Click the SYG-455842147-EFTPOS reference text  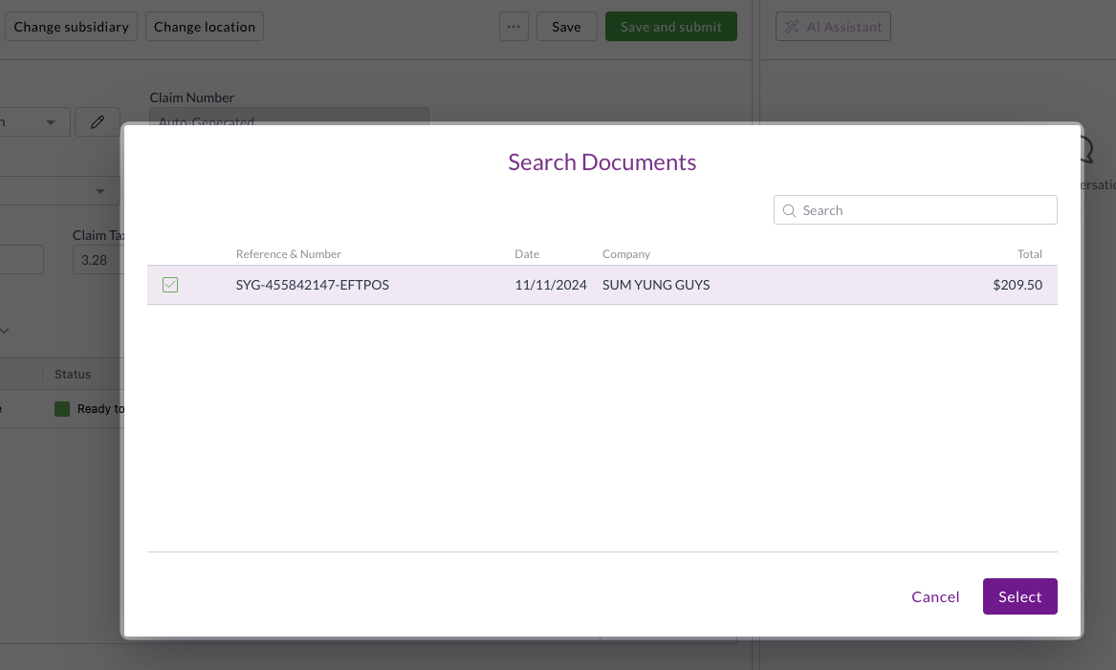pos(313,285)
